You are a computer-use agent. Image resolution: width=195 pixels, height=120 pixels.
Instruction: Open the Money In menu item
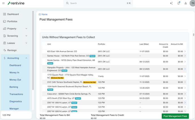[x=14, y=73]
